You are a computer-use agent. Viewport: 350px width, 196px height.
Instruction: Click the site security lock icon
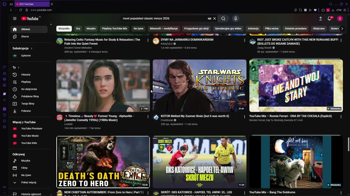pos(27,10)
